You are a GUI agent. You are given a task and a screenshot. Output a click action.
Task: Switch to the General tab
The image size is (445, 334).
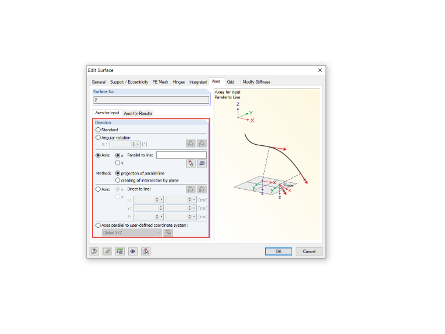[x=98, y=82]
